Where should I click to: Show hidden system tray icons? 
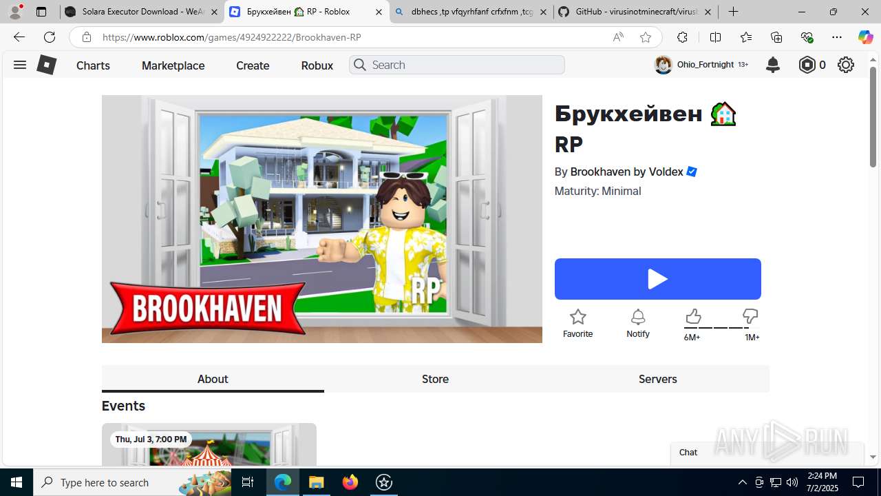pyautogui.click(x=742, y=482)
